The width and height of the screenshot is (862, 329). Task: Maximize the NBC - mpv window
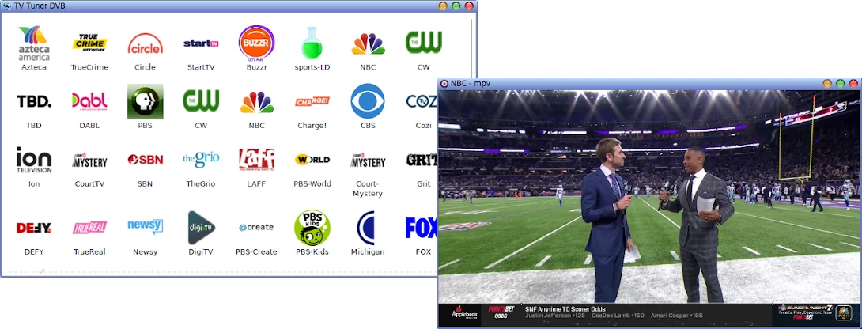pyautogui.click(x=840, y=83)
